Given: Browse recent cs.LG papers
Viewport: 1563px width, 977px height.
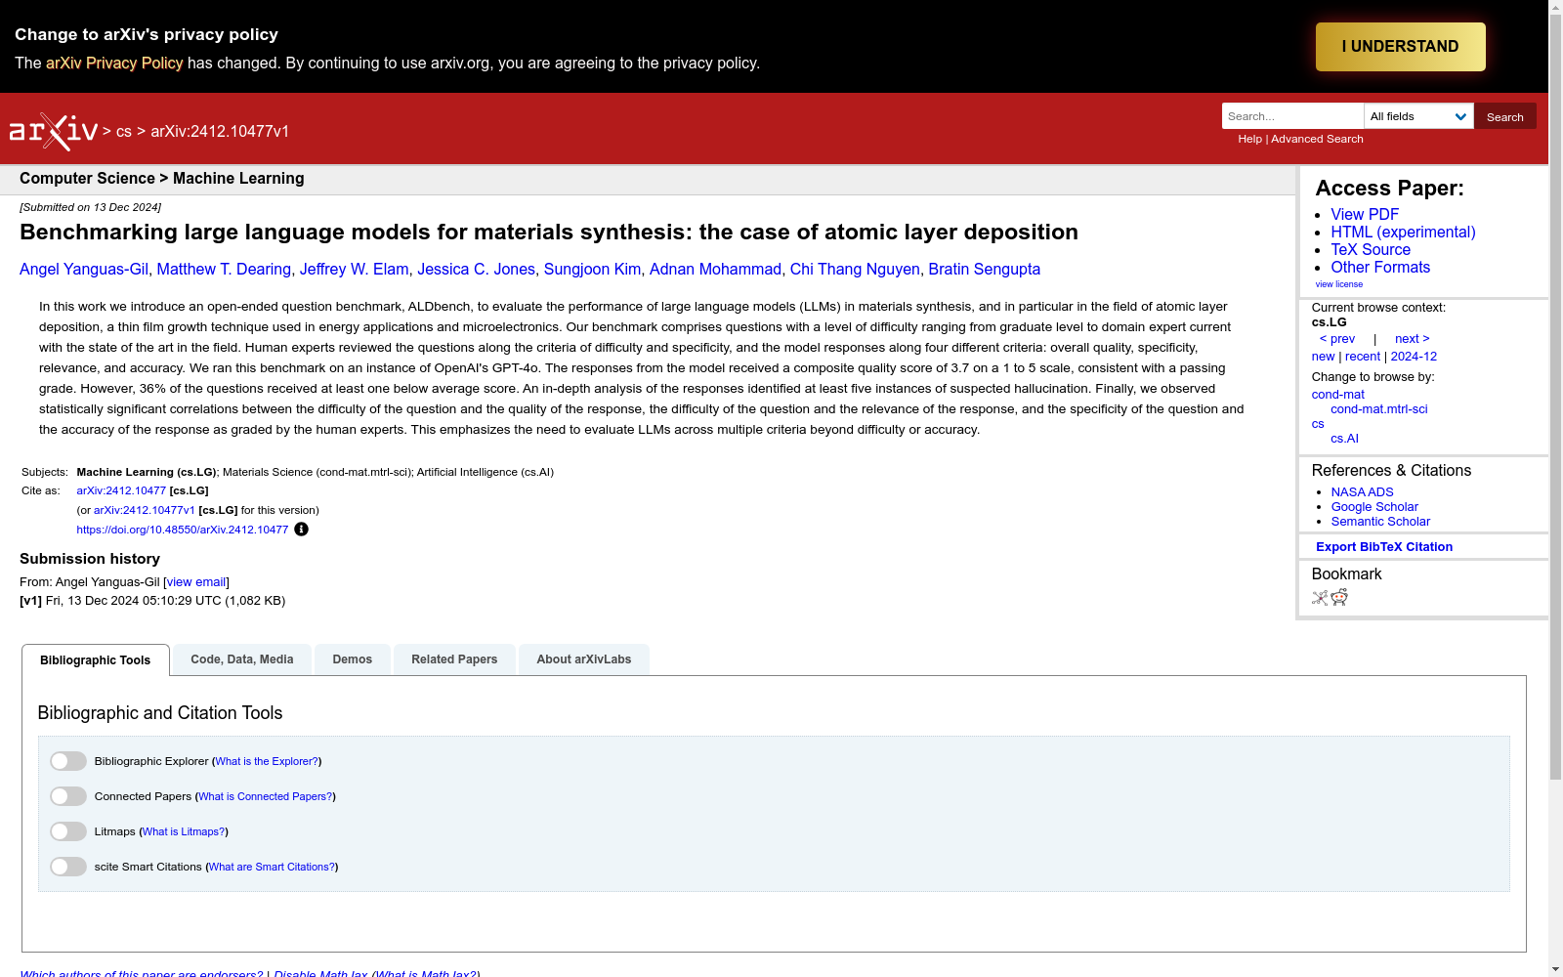Looking at the screenshot, I should [x=1363, y=357].
